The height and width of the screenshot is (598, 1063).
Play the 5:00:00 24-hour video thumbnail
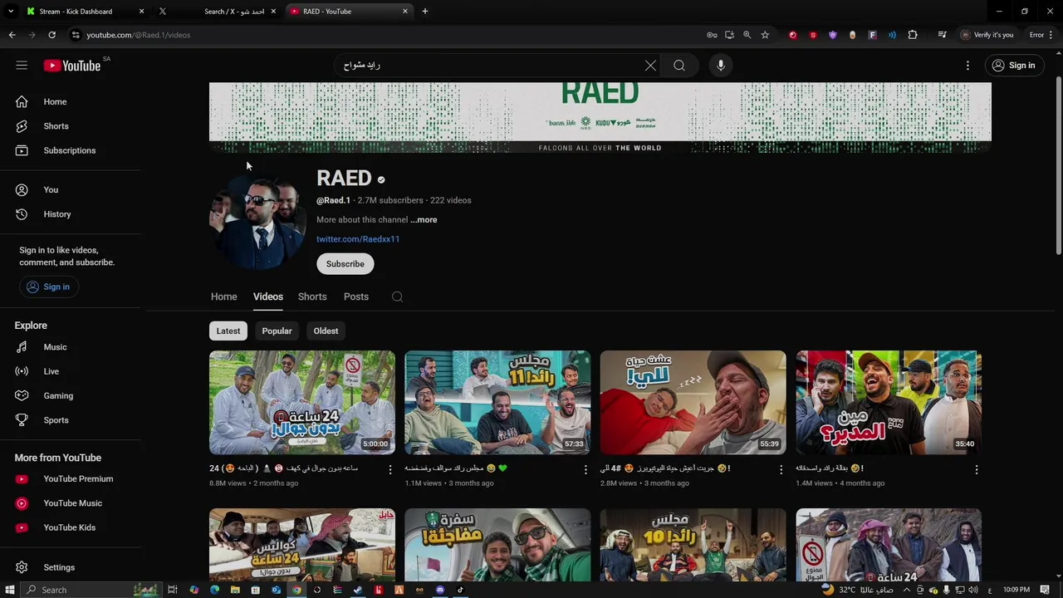click(x=302, y=402)
